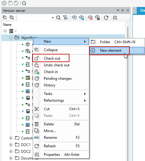Click the search field in Version server toolbar
This screenshot has height=161, width=145.
pos(35,18)
